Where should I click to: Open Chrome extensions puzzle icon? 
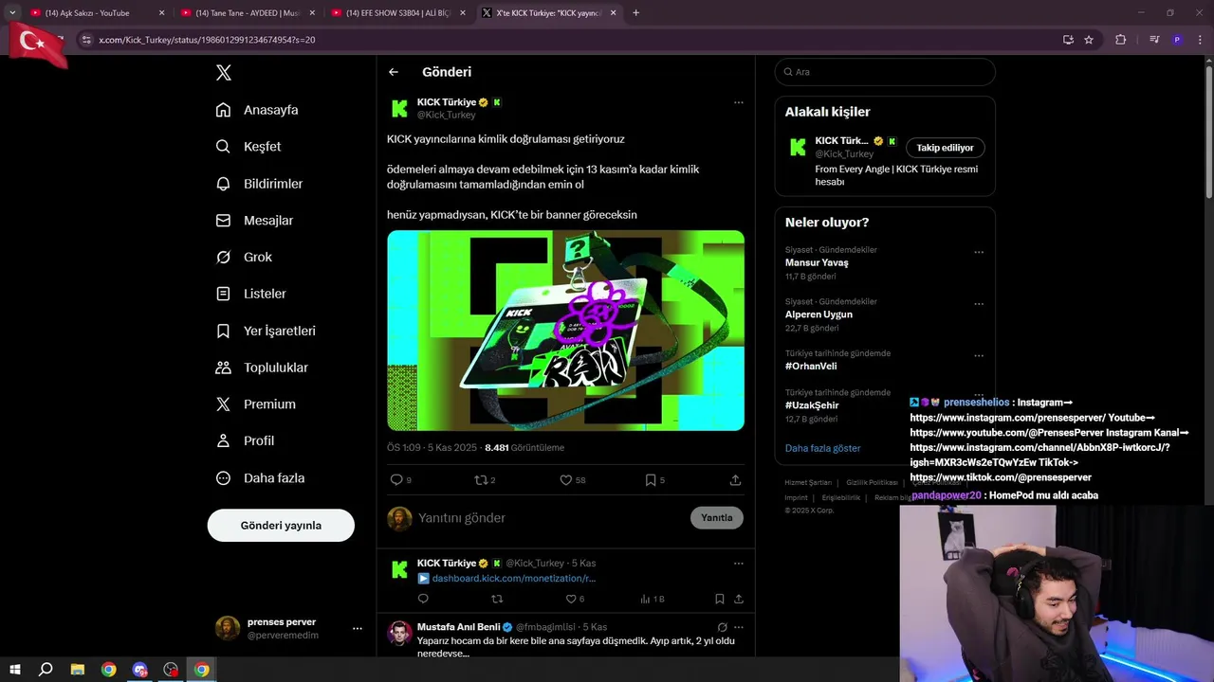(1120, 40)
